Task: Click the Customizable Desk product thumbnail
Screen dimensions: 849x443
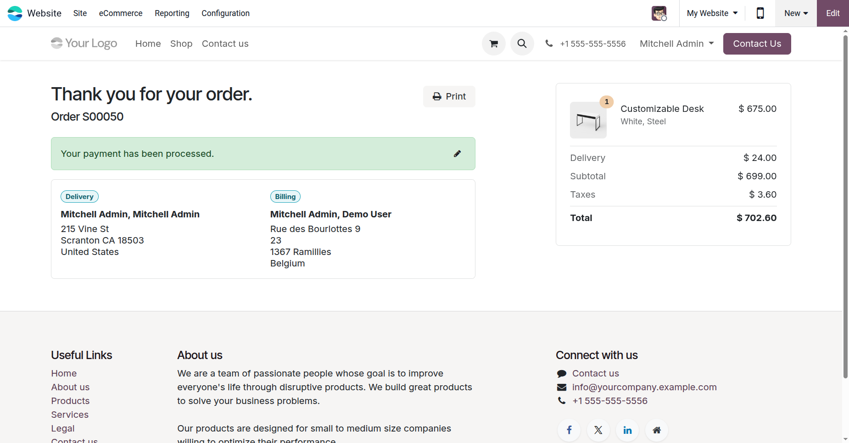Action: coord(588,120)
